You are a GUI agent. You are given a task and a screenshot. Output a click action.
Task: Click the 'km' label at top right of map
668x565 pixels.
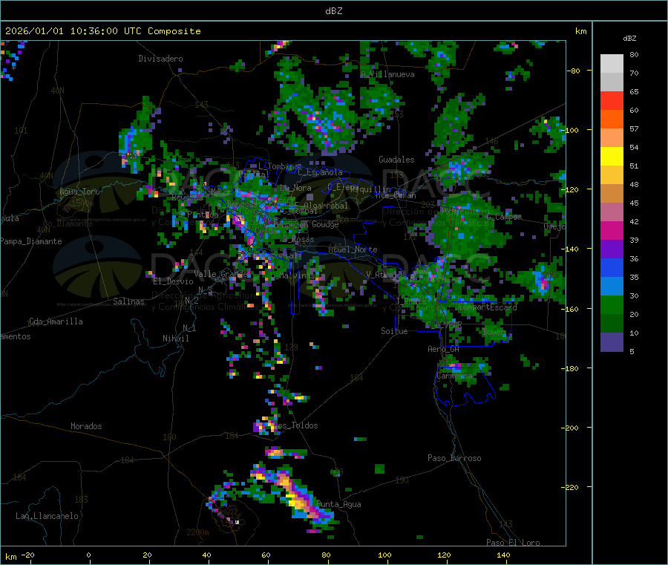tap(580, 31)
